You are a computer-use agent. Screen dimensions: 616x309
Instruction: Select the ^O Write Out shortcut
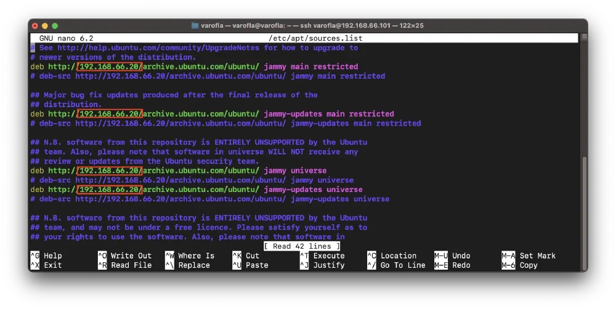point(124,256)
